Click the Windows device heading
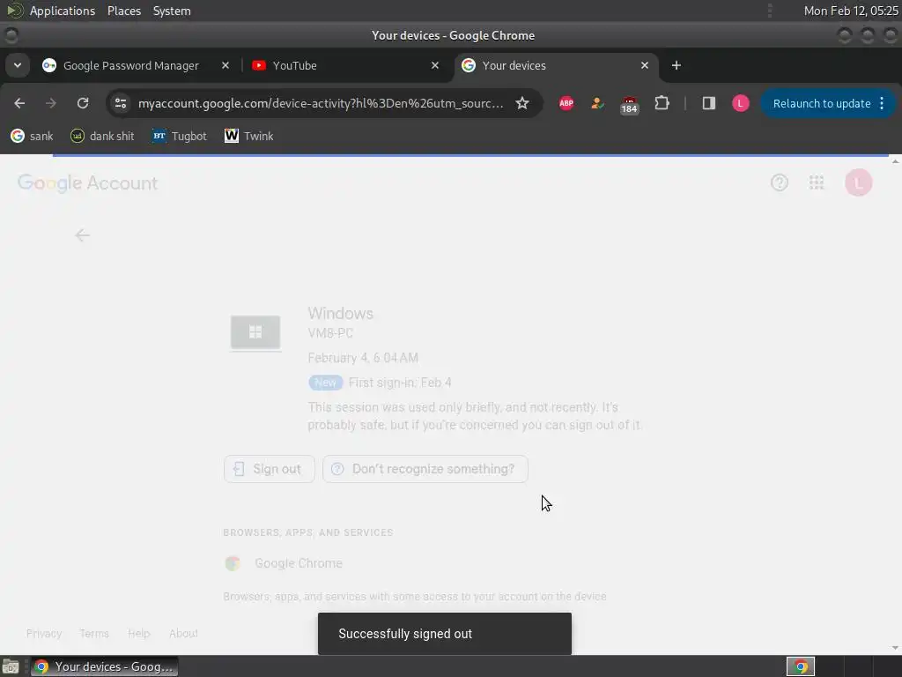The width and height of the screenshot is (902, 677). pos(341,314)
